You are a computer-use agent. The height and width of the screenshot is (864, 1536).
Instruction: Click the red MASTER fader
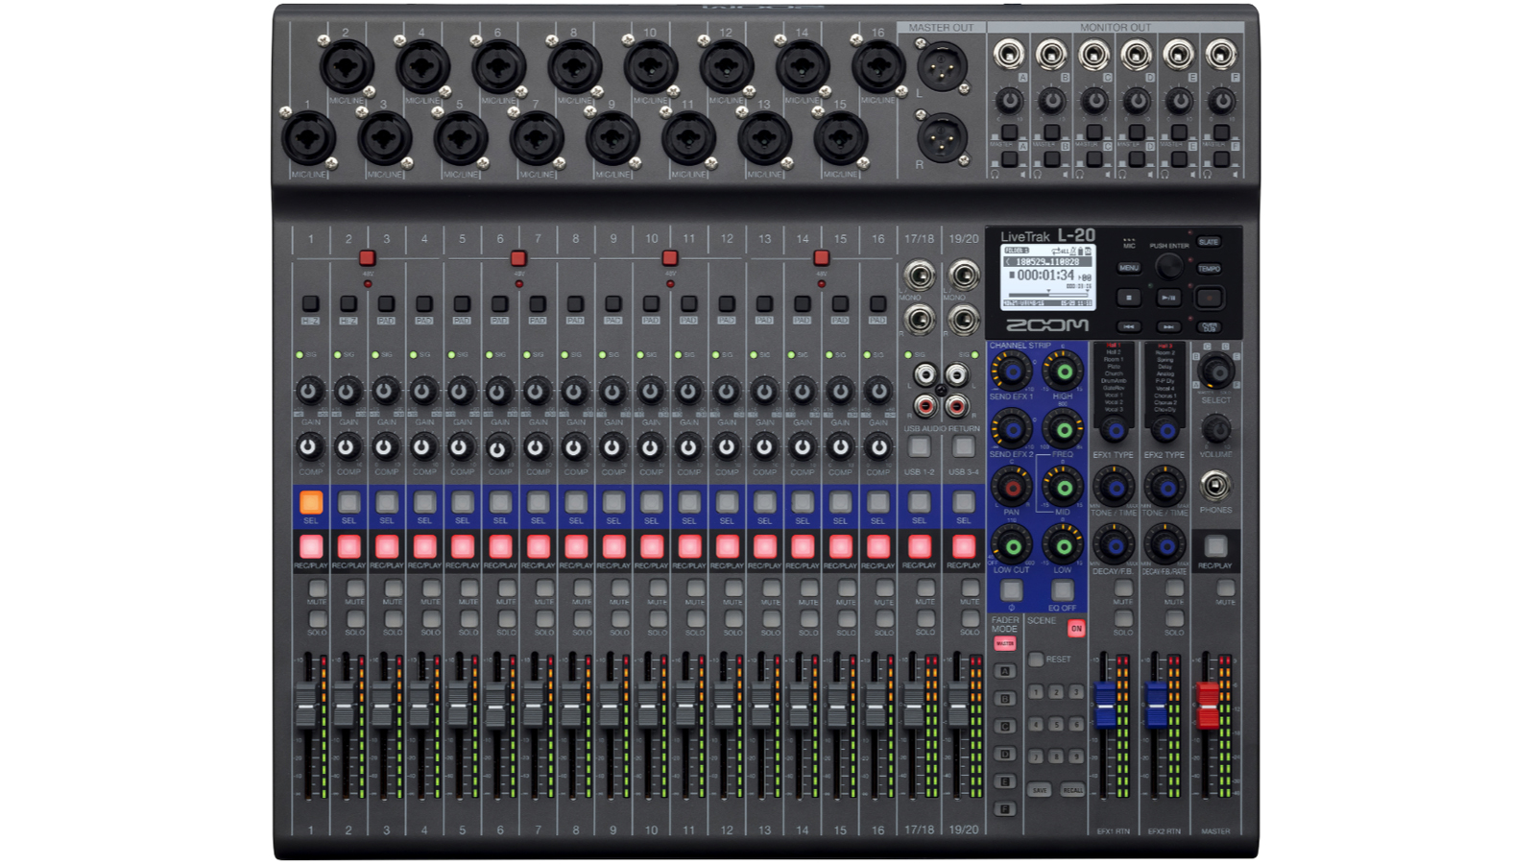pos(1208,705)
